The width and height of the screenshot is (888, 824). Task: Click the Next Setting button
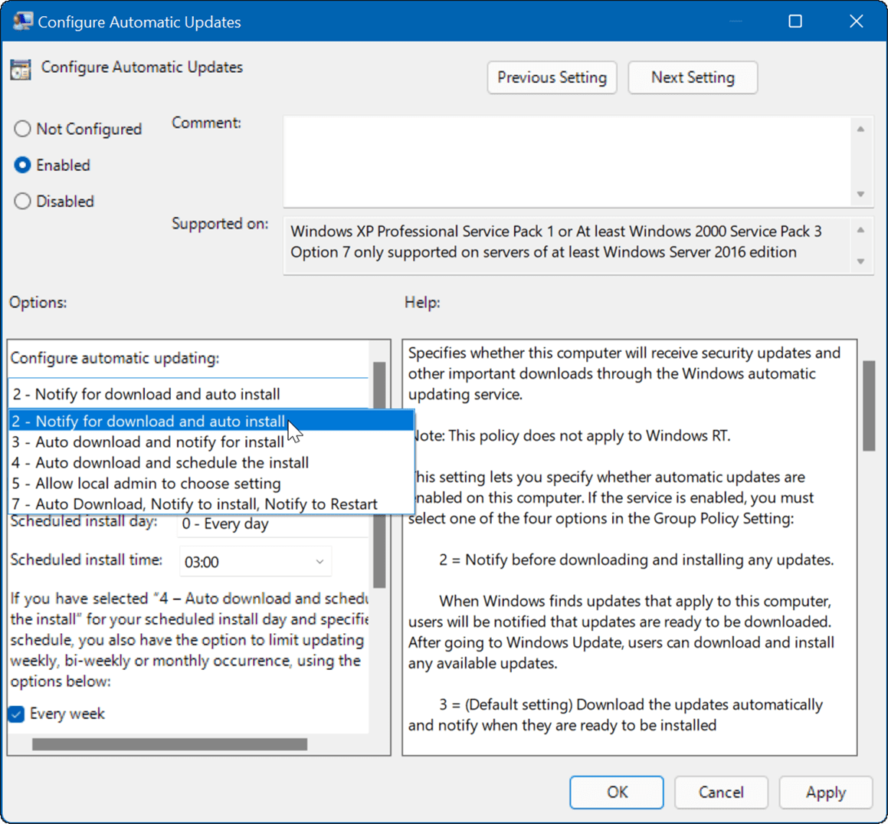point(692,77)
